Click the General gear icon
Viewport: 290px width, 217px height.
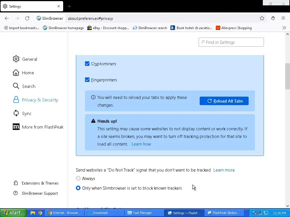tap(16, 59)
